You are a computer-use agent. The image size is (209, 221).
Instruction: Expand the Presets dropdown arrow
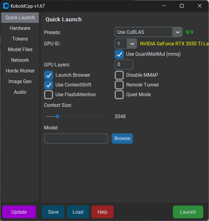[177, 32]
